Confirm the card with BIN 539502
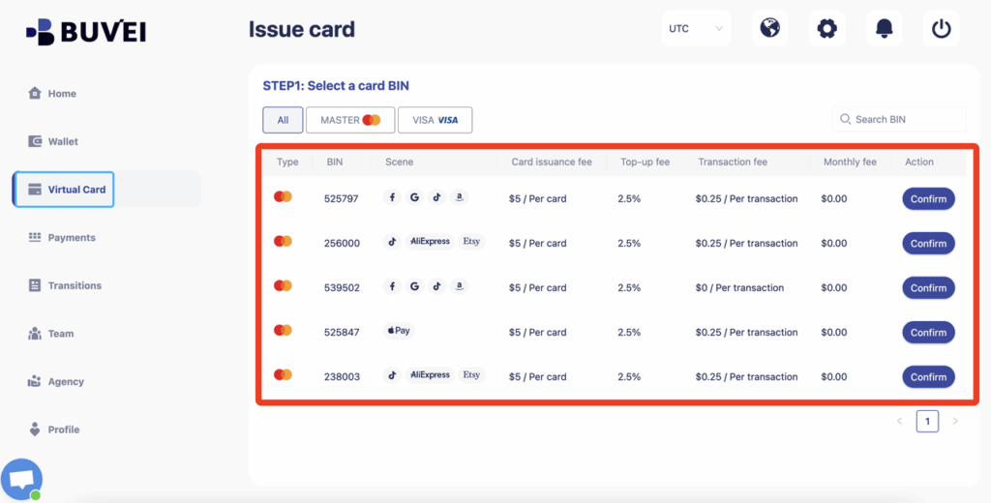Viewport: 991px width, 503px height. (928, 287)
